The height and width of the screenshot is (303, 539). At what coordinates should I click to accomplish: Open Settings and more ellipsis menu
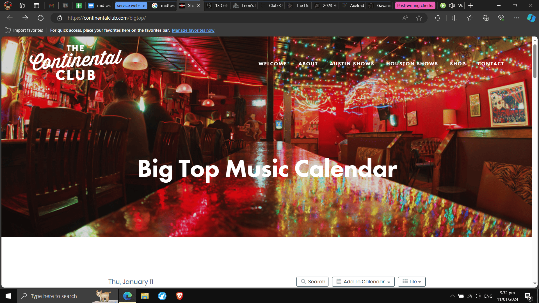tap(517, 18)
